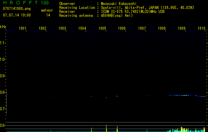Click the 1907 time marker
Image resolution: width=208 pixels, height=132 pixels.
[142, 28]
